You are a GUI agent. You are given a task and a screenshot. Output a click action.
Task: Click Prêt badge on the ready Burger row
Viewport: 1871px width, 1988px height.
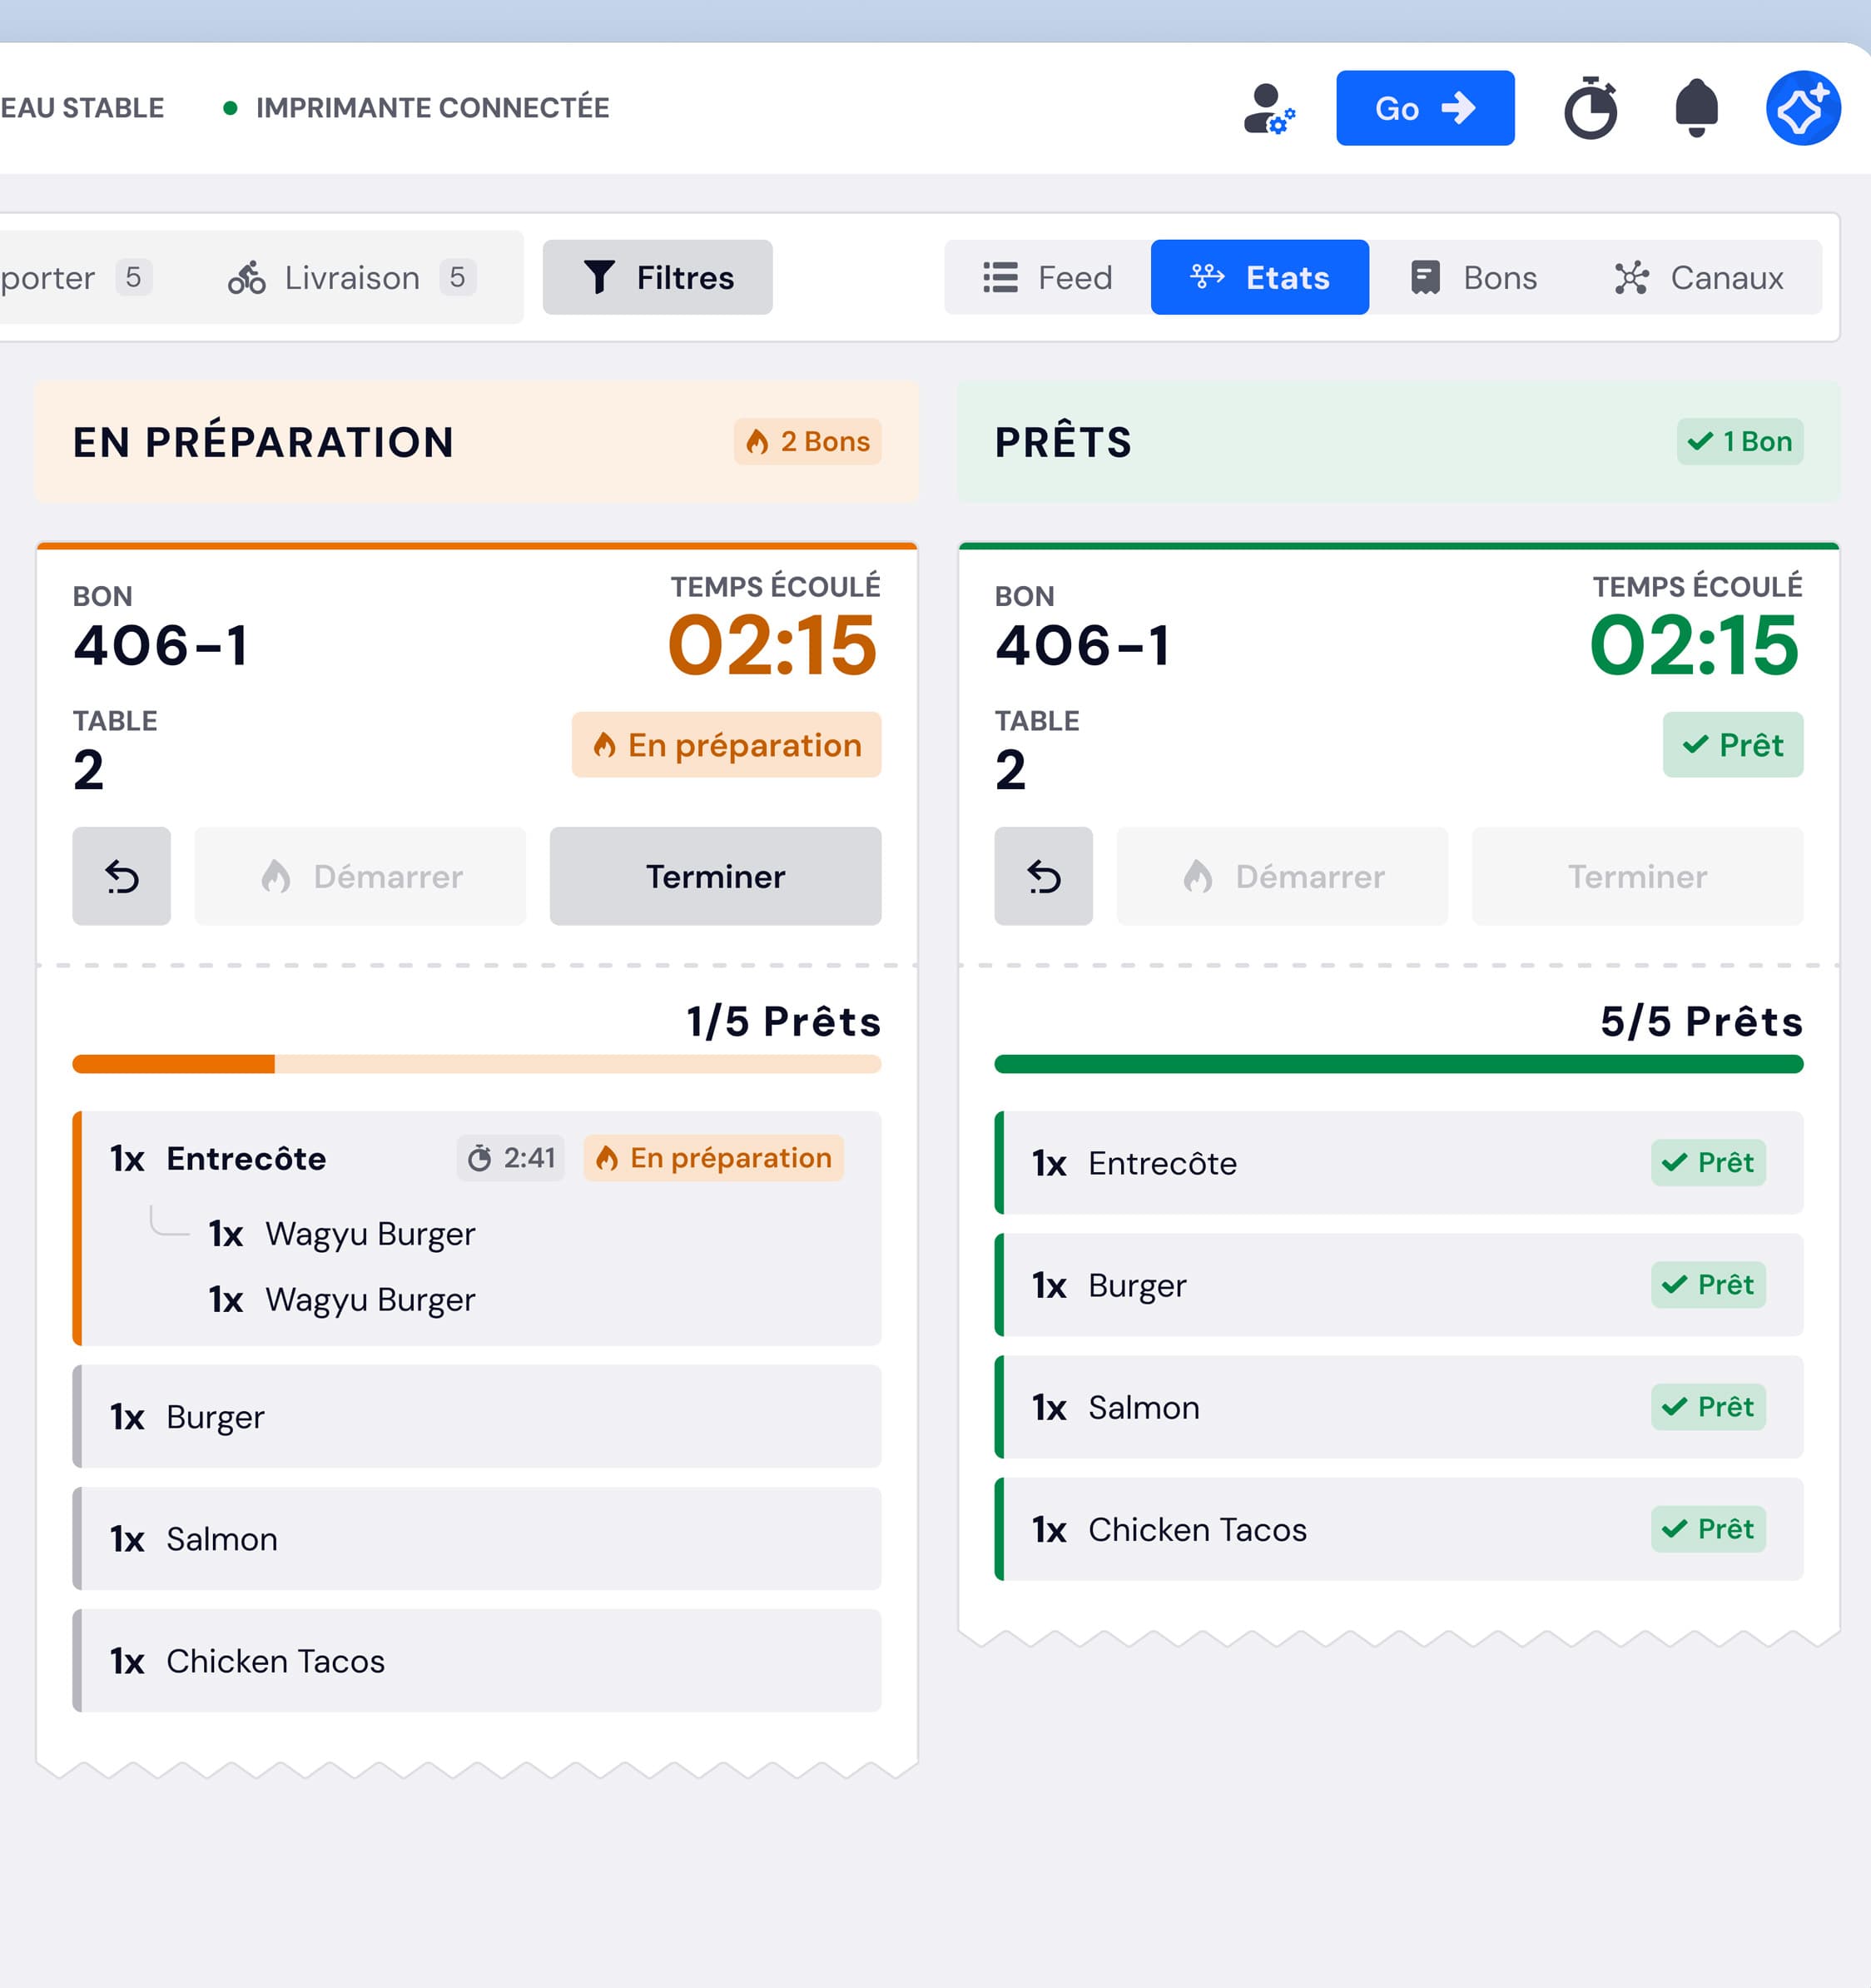click(1708, 1285)
